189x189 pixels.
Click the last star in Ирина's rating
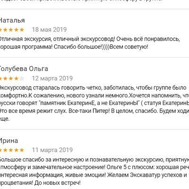point(22,150)
